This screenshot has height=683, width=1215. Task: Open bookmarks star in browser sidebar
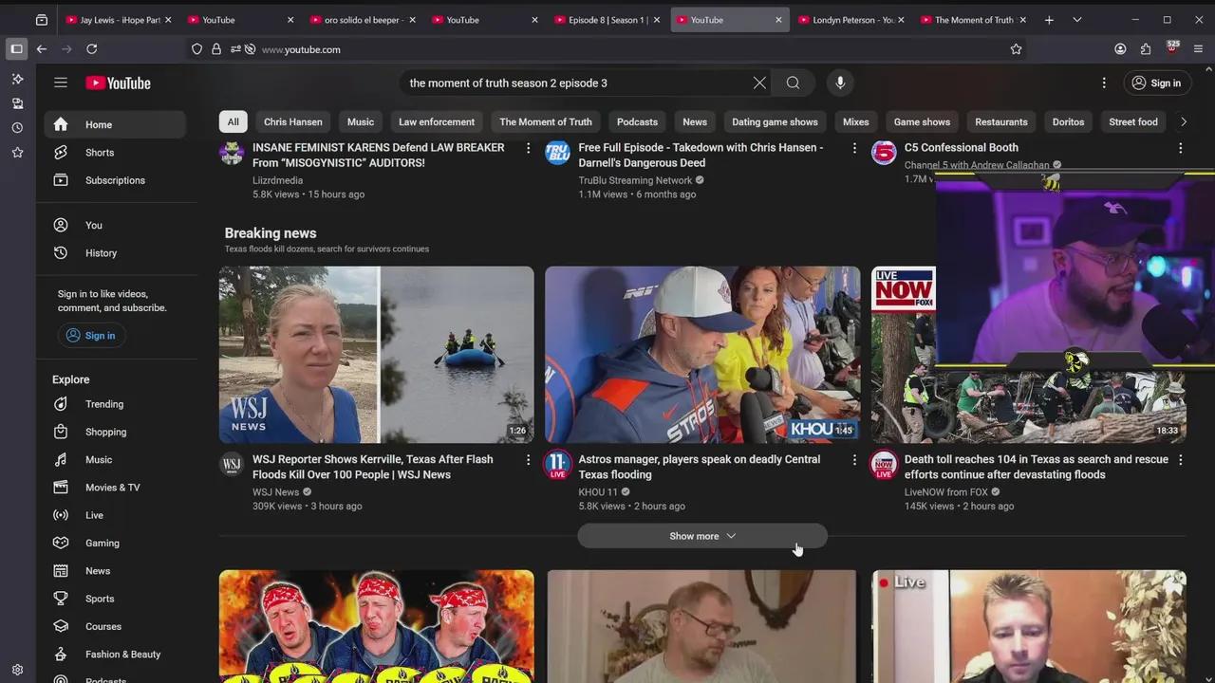[x=17, y=153]
